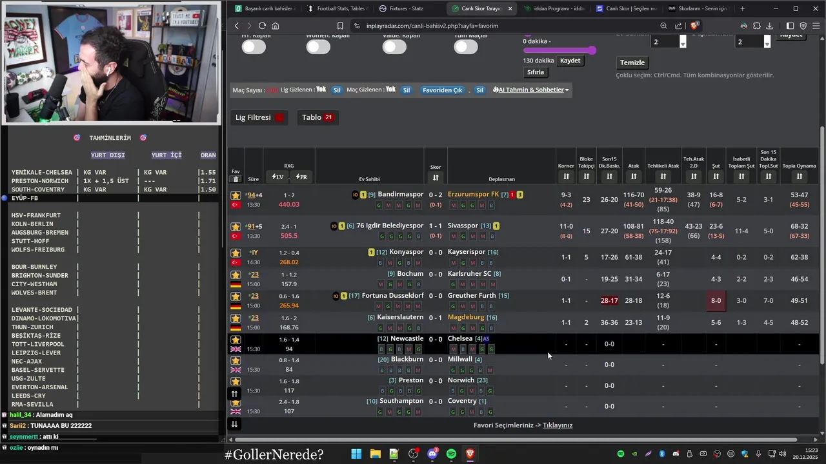Click the favorite star for Blackburn row
This screenshot has width=826, height=464.
(236, 360)
